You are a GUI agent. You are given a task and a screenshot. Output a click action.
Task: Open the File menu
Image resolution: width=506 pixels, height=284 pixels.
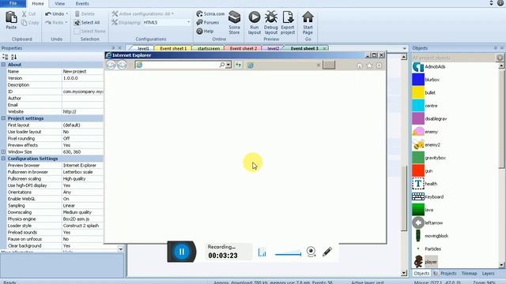tap(13, 3)
